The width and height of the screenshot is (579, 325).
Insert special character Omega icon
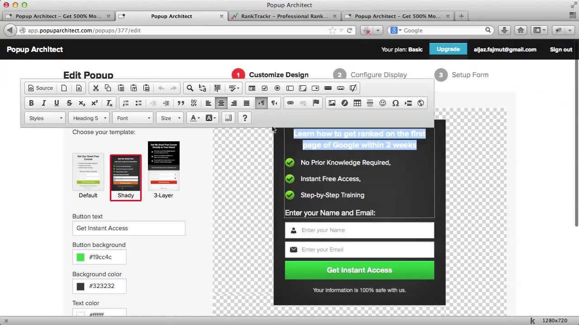click(x=395, y=103)
